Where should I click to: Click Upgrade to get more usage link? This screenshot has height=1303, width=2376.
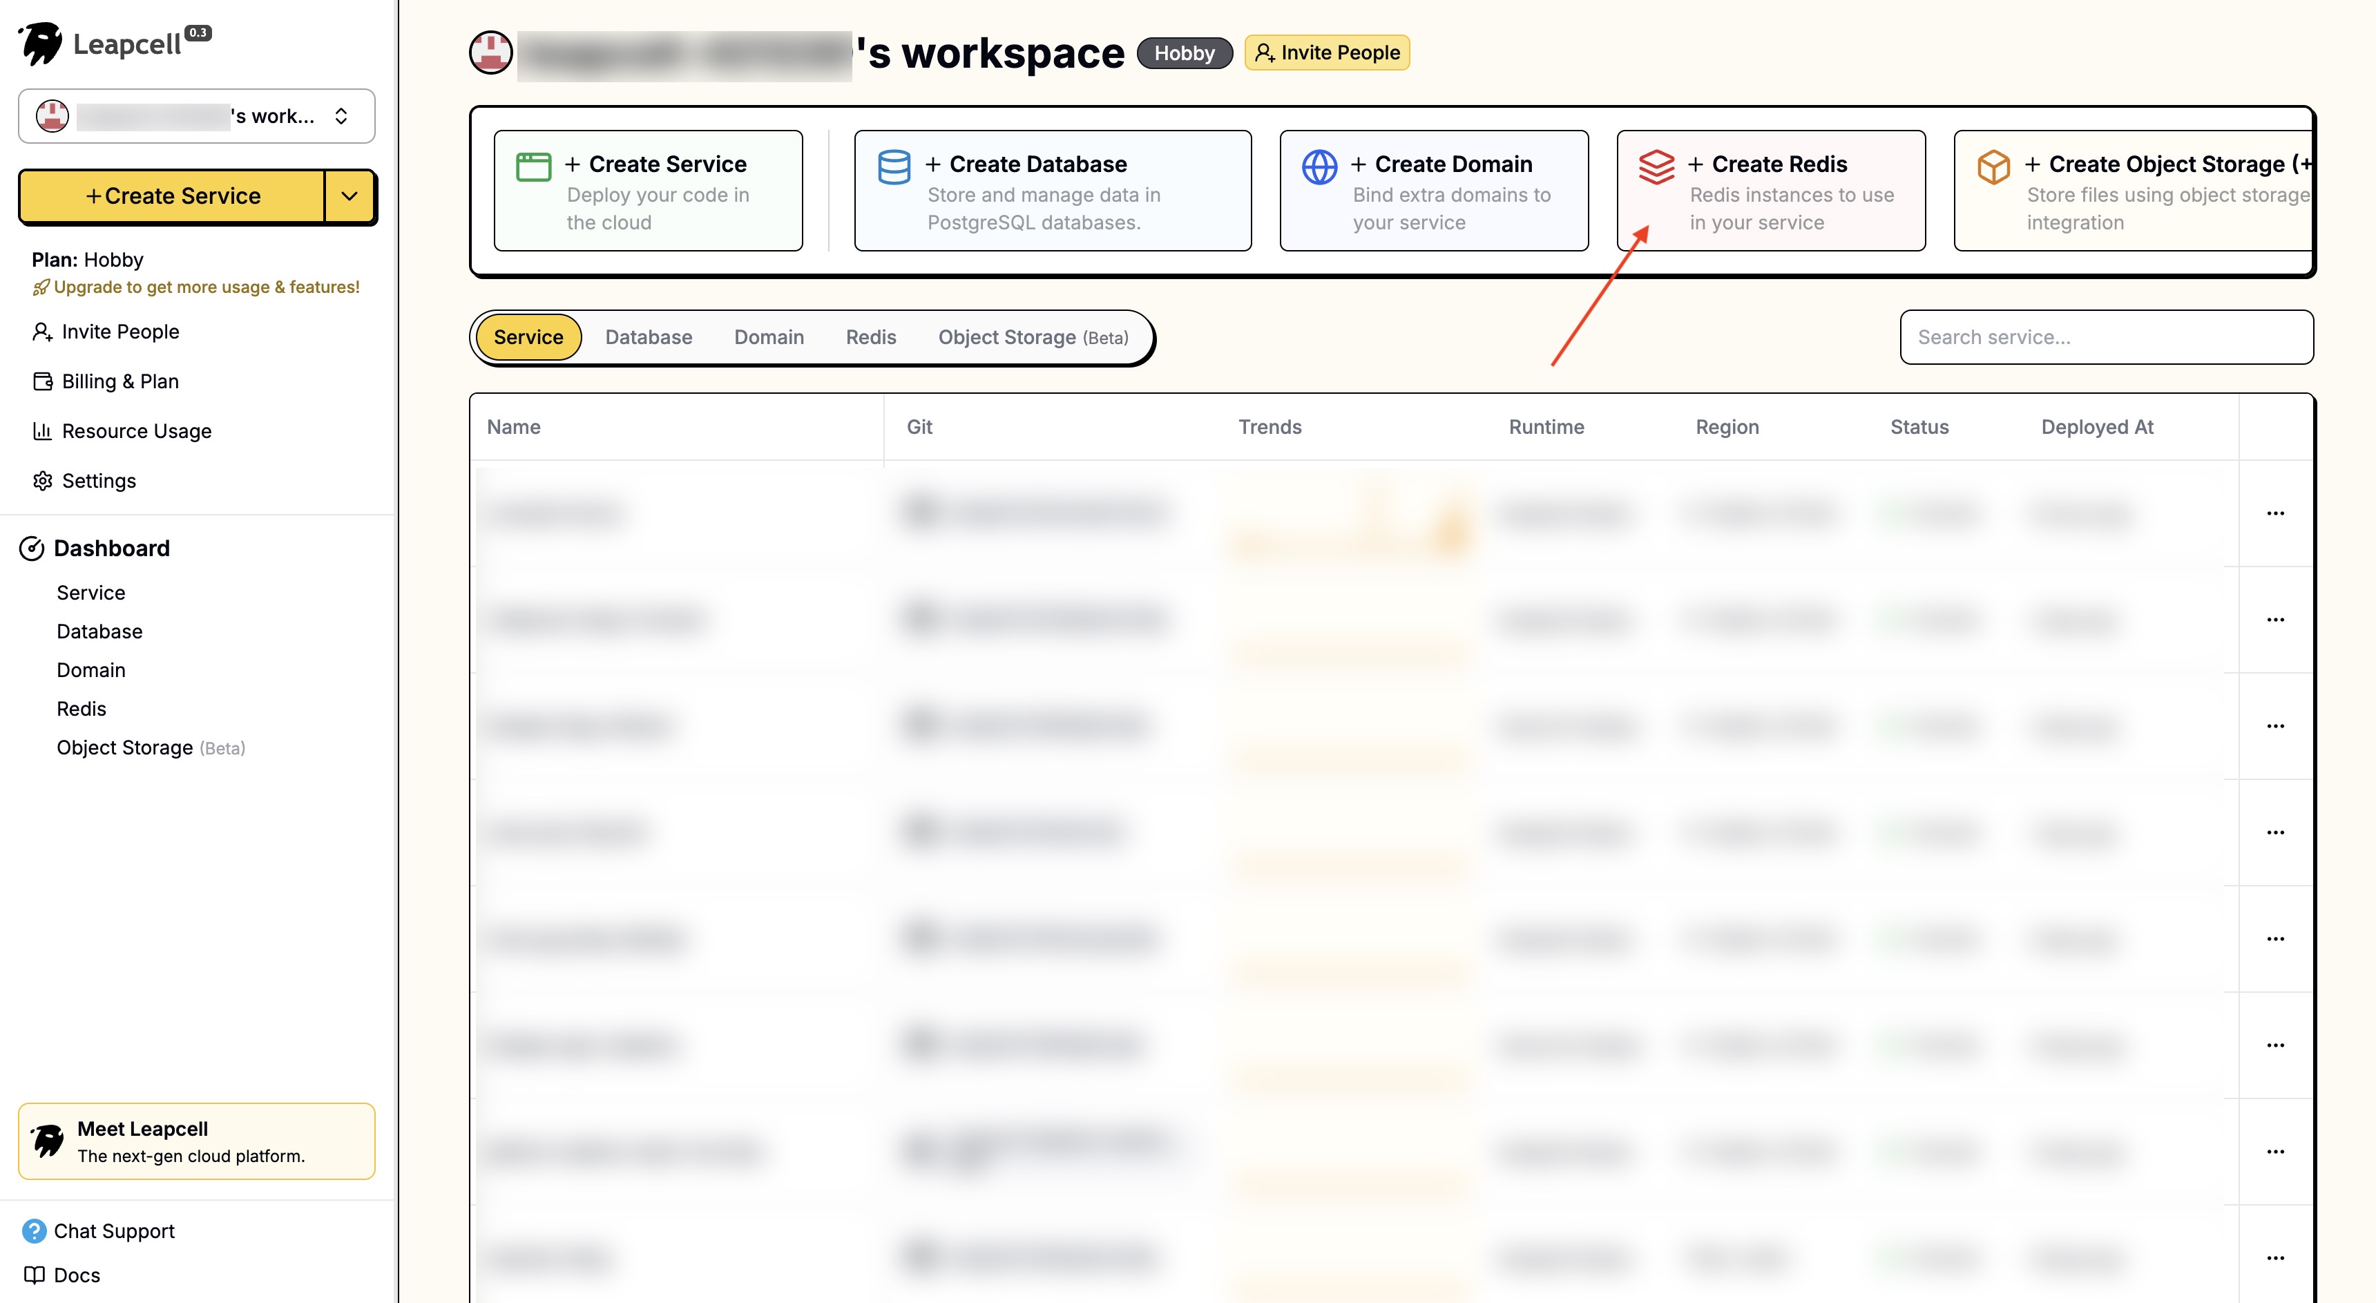coord(206,287)
